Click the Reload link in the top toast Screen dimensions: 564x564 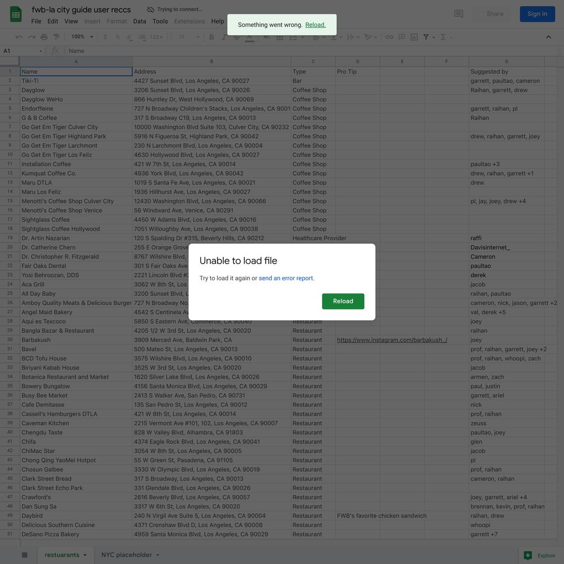(x=315, y=25)
